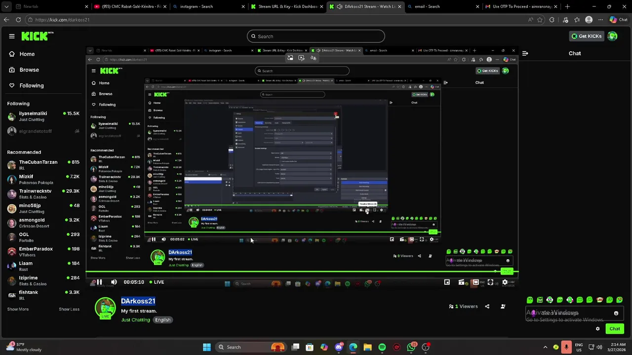The height and width of the screenshot is (355, 632).
Task: Go to Browse in sidebar
Action: click(x=24, y=70)
